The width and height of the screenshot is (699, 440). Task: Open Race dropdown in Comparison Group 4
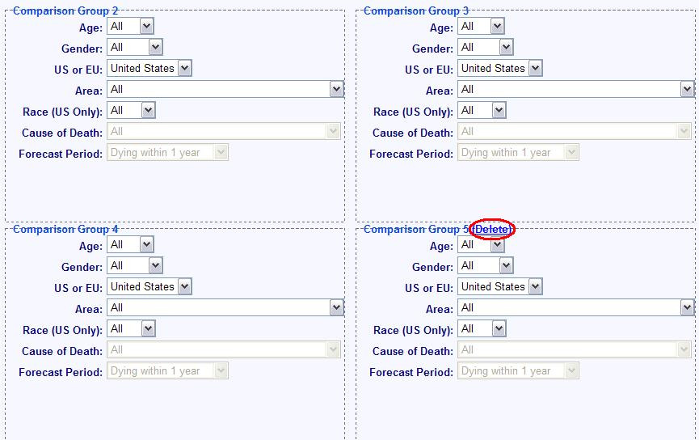point(131,329)
